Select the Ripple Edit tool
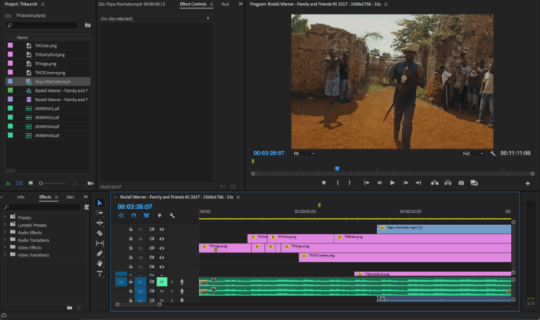This screenshot has width=540, height=320. coord(100,223)
